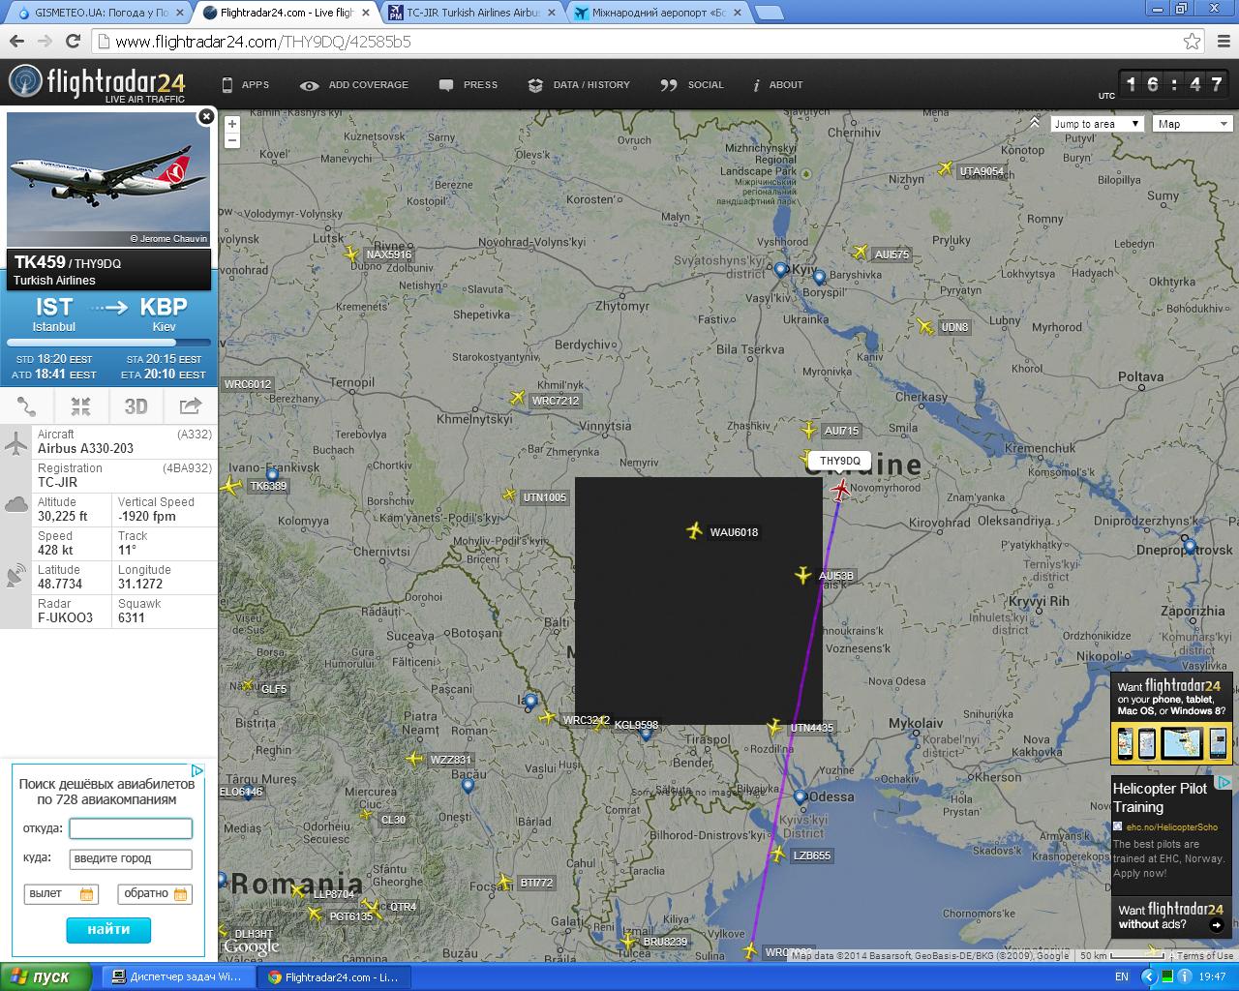Click the fit-to-view arrows icon
The width and height of the screenshot is (1239, 991).
[80, 406]
